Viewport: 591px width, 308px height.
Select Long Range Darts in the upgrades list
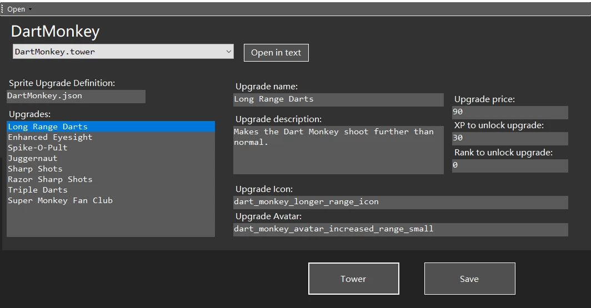click(111, 127)
